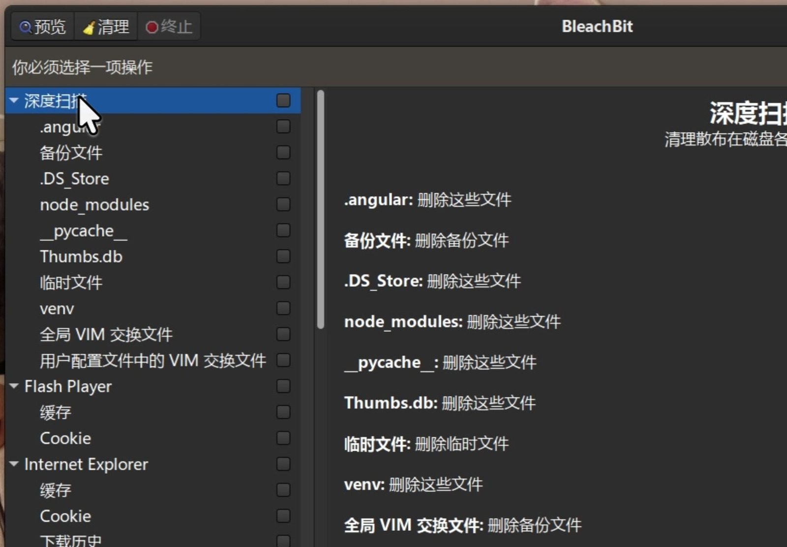Select the 备份文件 tree row
The width and height of the screenshot is (787, 547).
point(153,152)
